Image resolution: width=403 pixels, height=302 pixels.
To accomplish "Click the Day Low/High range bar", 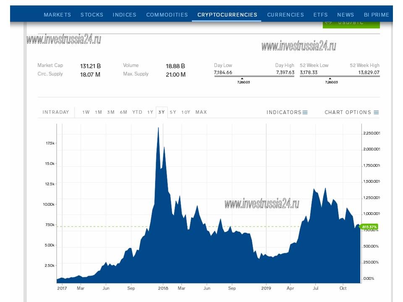I will tap(254, 76).
